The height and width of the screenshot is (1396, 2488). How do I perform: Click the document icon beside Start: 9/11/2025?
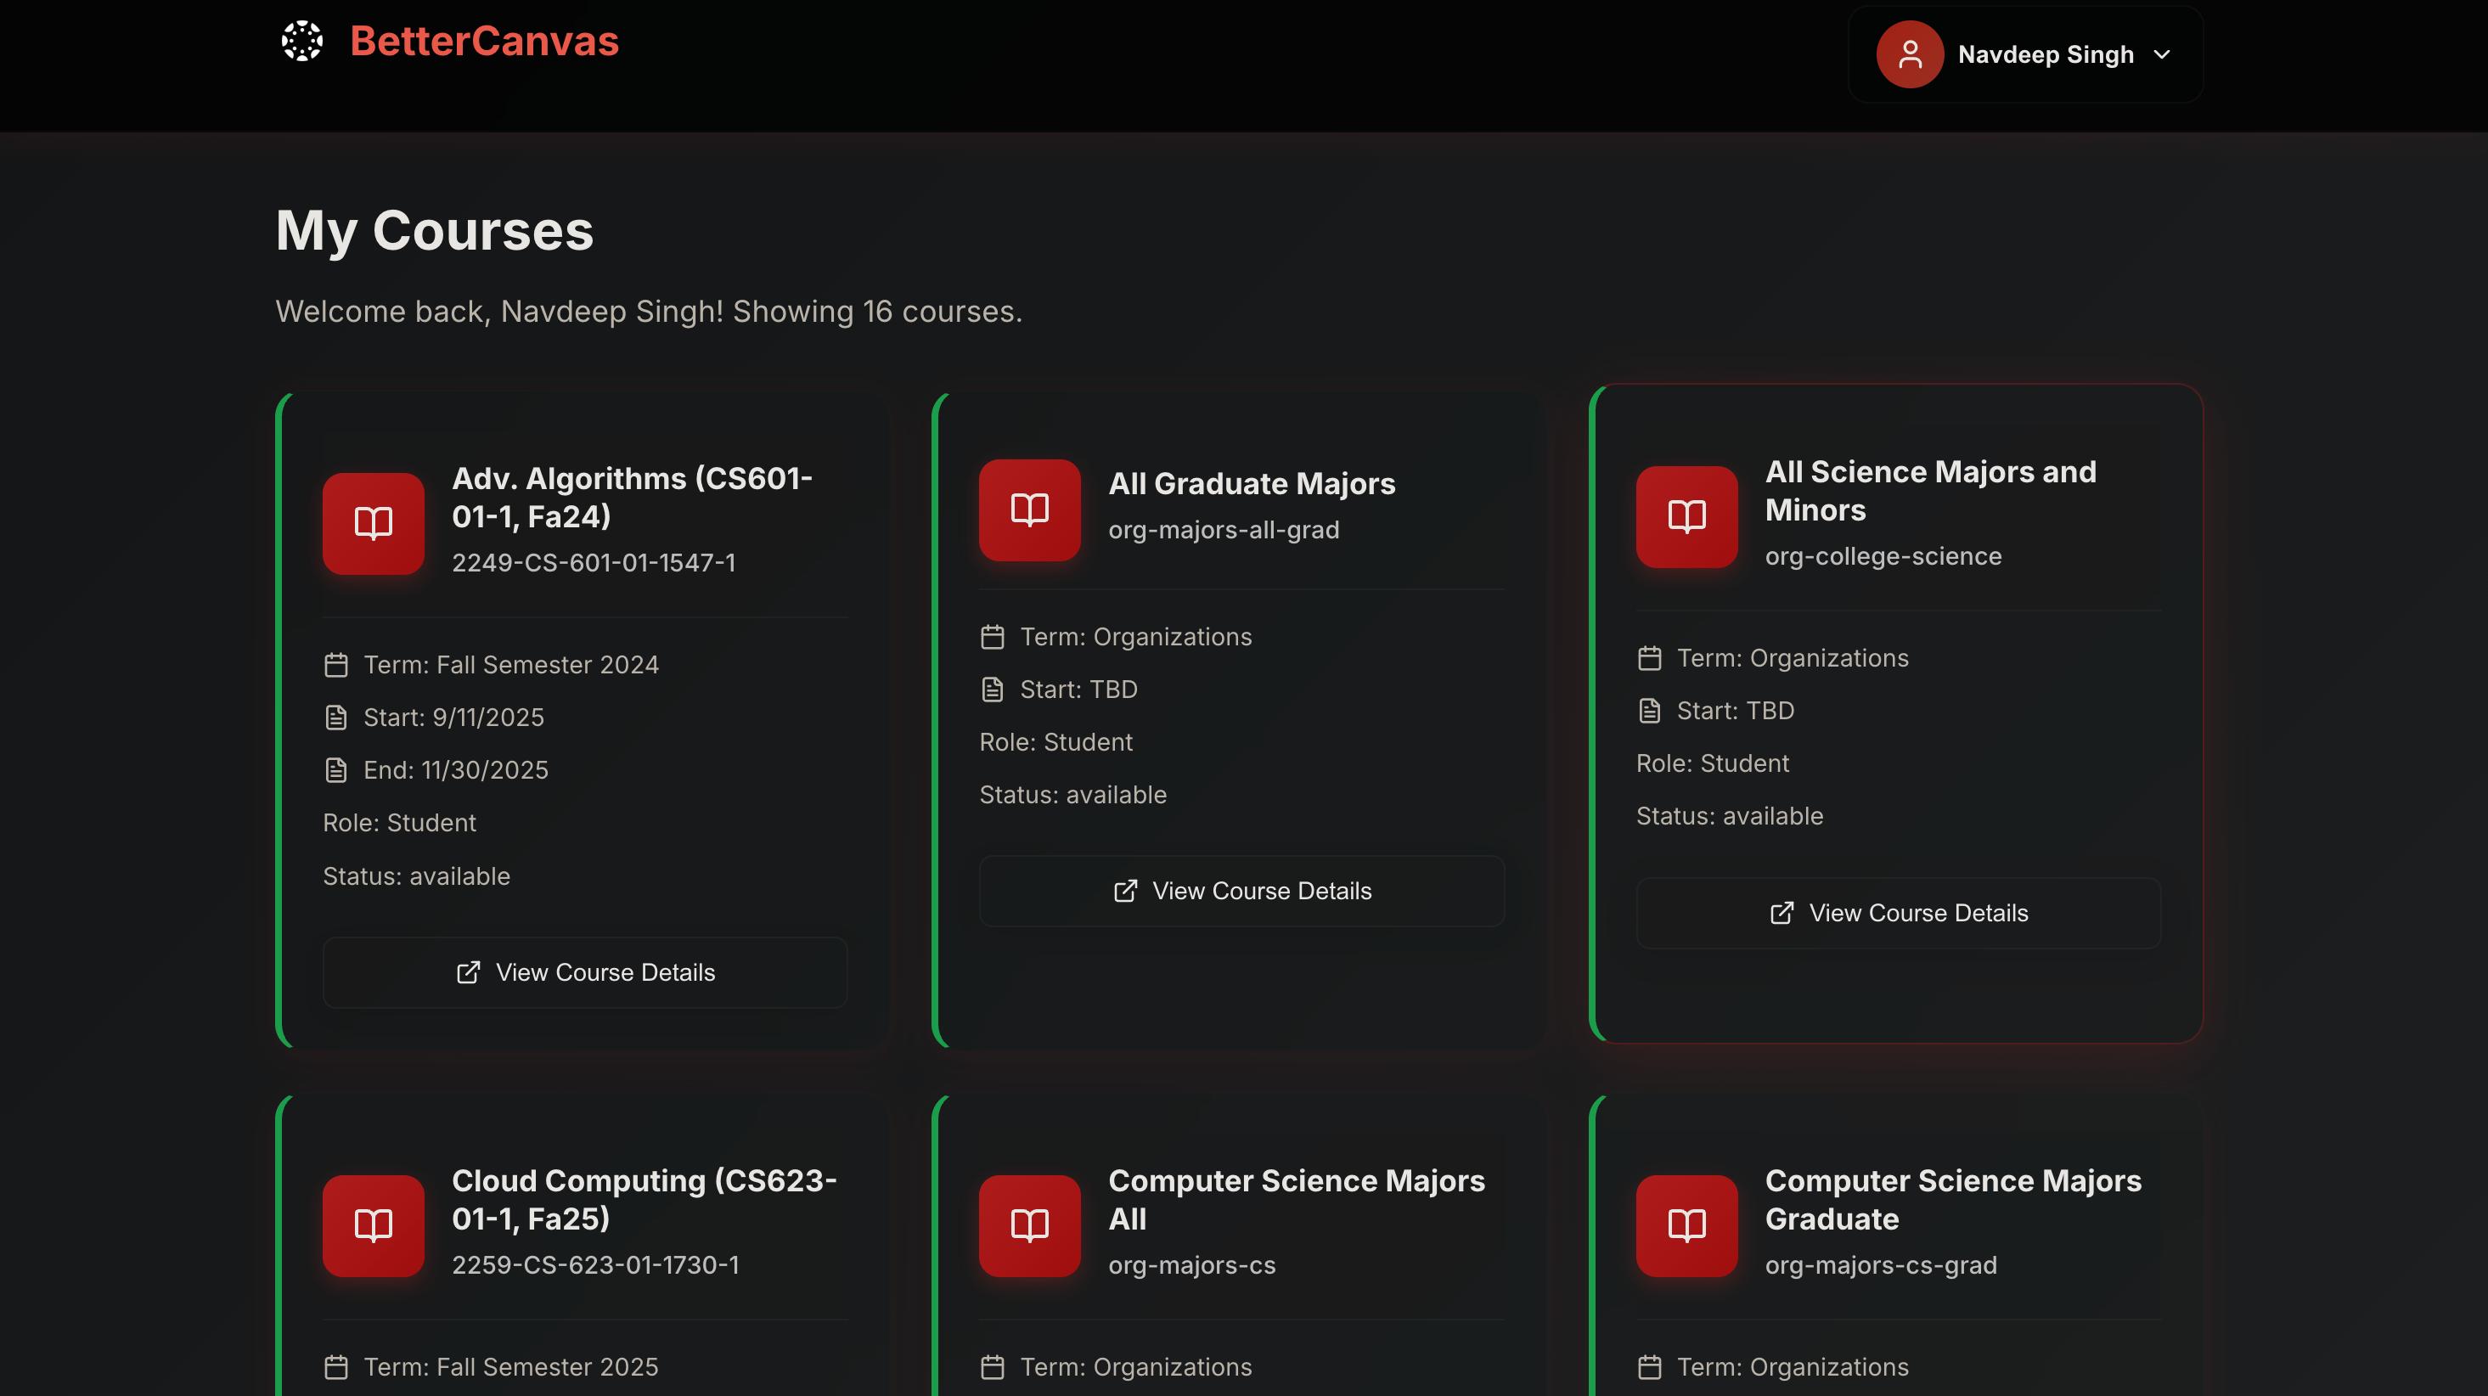pyautogui.click(x=336, y=717)
